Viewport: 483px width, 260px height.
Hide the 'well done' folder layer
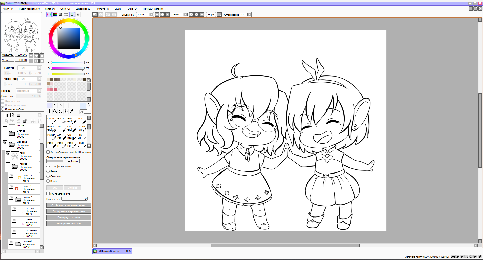5,142
